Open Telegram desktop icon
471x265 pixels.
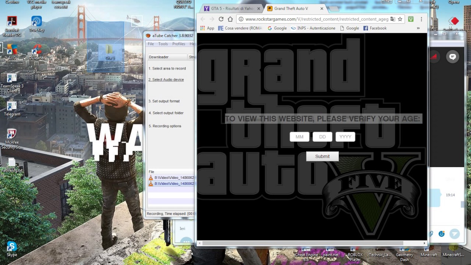(x=12, y=109)
